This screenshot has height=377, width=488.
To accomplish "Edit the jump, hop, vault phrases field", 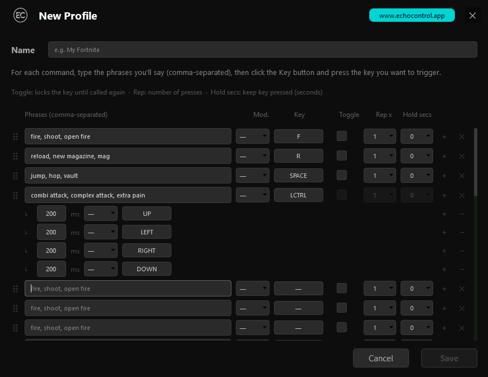I will tap(128, 176).
